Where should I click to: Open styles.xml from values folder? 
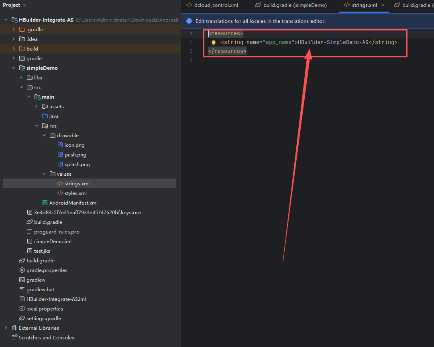(x=75, y=193)
